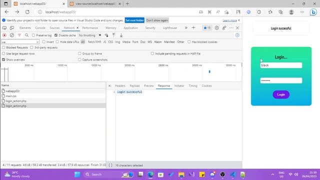Image resolution: width=320 pixels, height=180 pixels.
Task: Open the Payload tab
Action: (134, 85)
